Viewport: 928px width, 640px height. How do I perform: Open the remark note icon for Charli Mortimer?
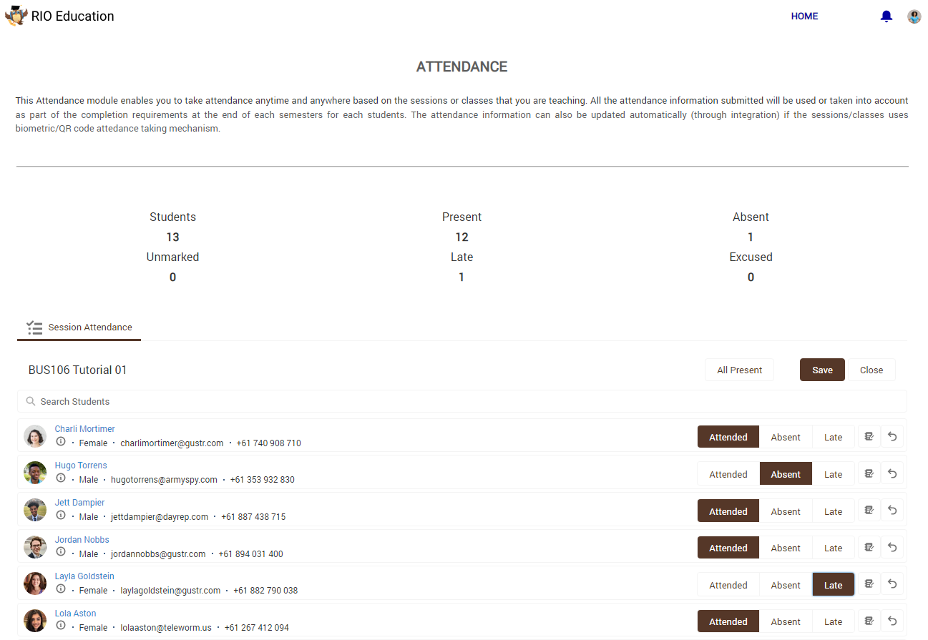coord(869,436)
